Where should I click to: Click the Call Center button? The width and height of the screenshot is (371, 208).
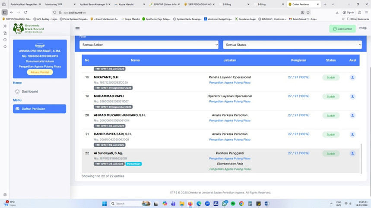(x=342, y=29)
